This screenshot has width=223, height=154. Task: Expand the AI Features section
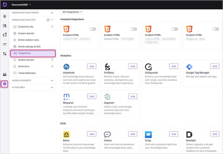[x=52, y=87]
